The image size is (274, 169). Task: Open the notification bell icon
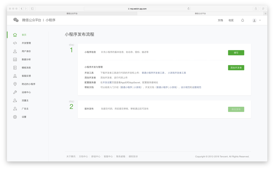point(243,20)
